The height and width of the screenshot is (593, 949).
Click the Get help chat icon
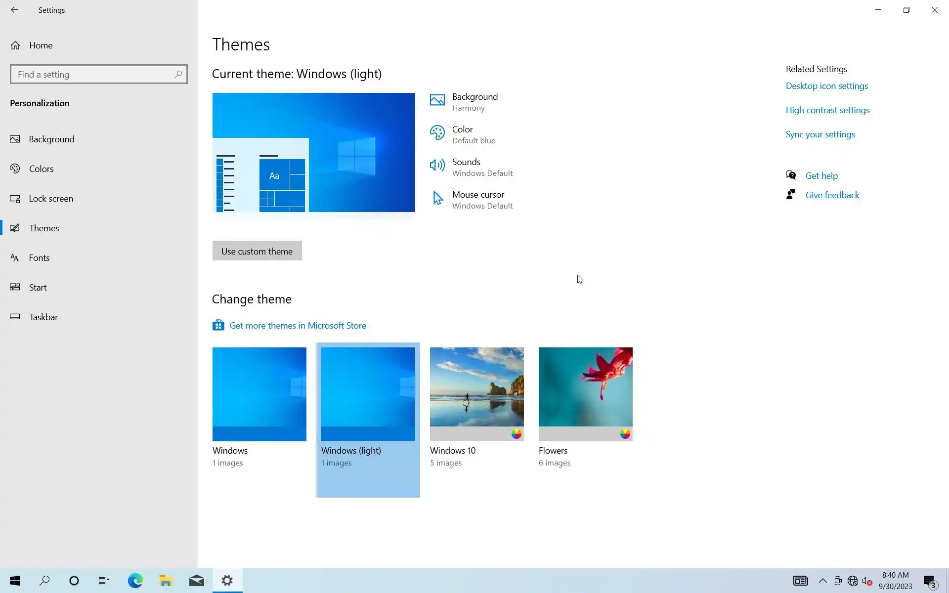click(x=791, y=175)
